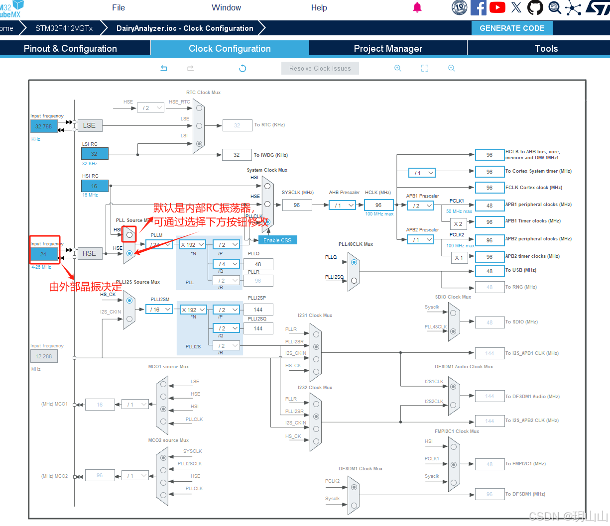610x526 pixels.
Task: Select I2S2CLK in DFSDM1 Audio Clock Mux
Action: click(x=453, y=405)
